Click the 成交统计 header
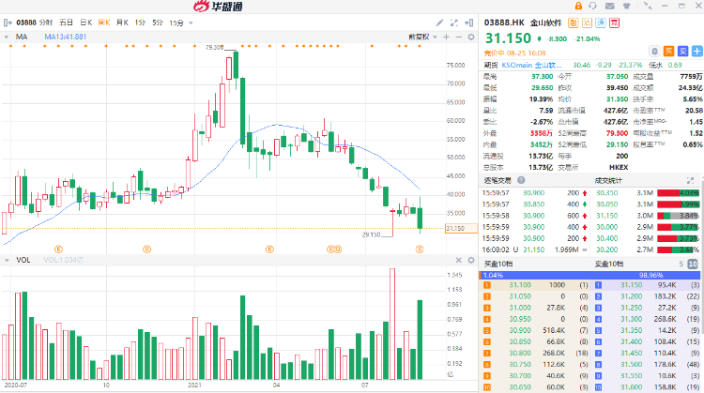 pos(608,180)
